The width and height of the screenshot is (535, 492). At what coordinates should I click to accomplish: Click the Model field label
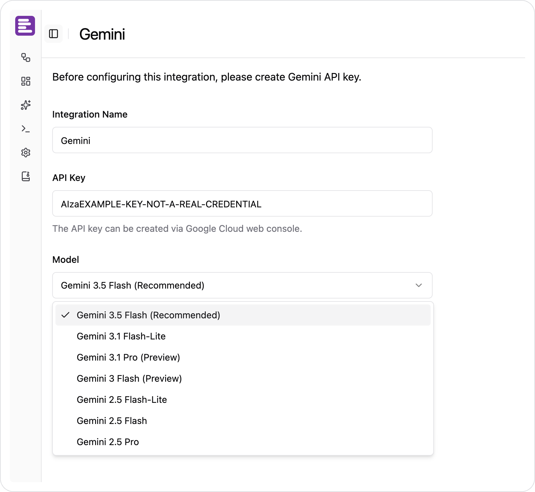point(66,260)
